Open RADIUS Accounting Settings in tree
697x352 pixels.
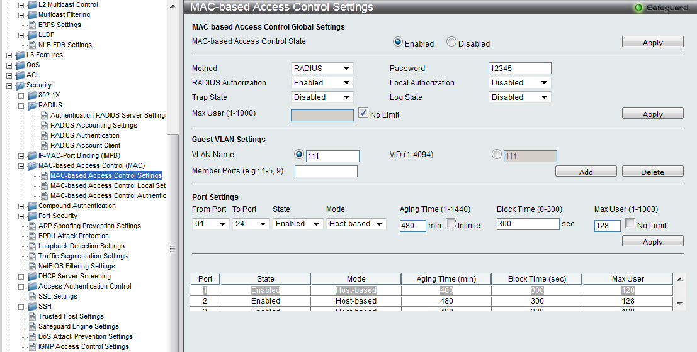[x=93, y=125]
